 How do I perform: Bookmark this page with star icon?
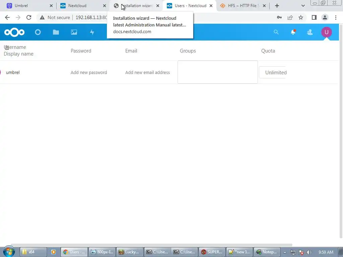(x=301, y=17)
